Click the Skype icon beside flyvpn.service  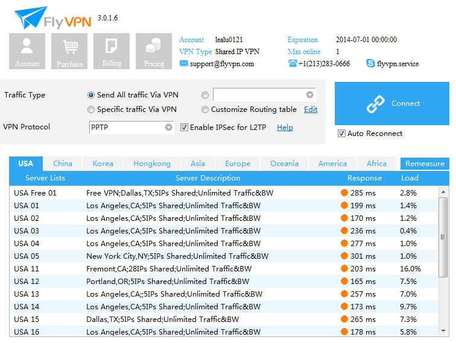pos(370,63)
